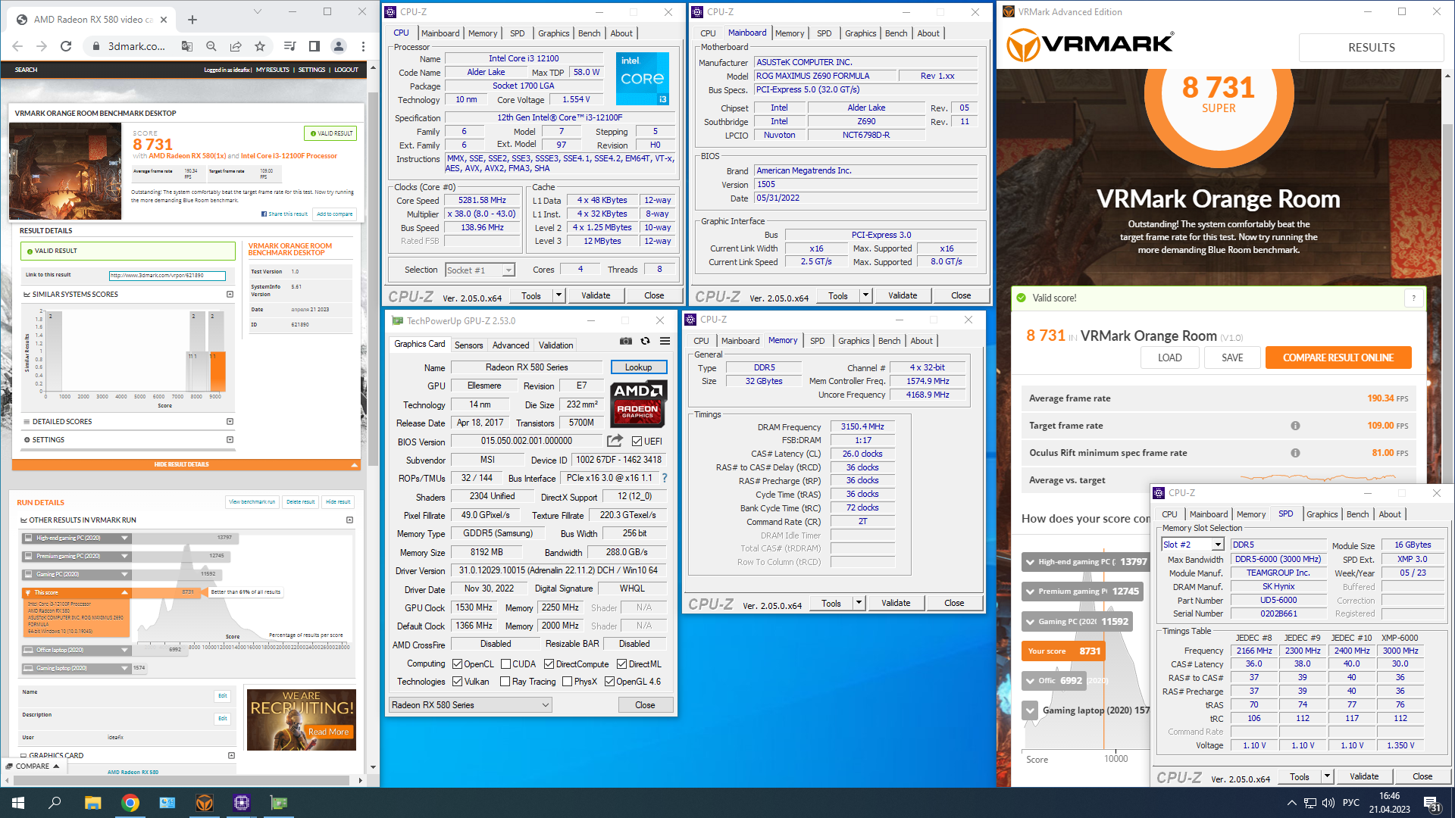Open the Valid score help question mark

pos(1413,298)
